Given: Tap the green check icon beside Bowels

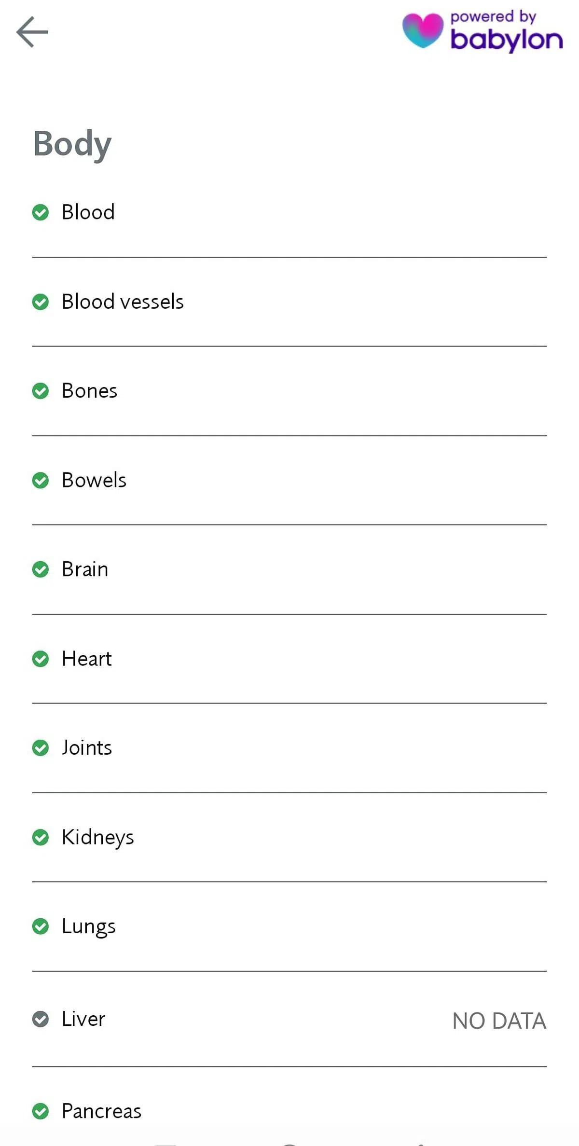Looking at the screenshot, I should coord(41,480).
